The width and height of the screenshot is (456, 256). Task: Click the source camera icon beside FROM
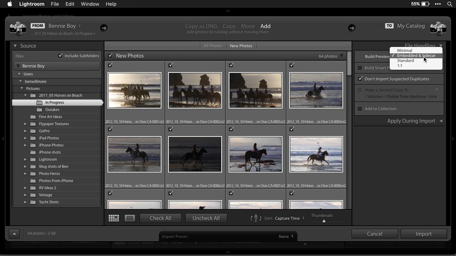coord(18,28)
